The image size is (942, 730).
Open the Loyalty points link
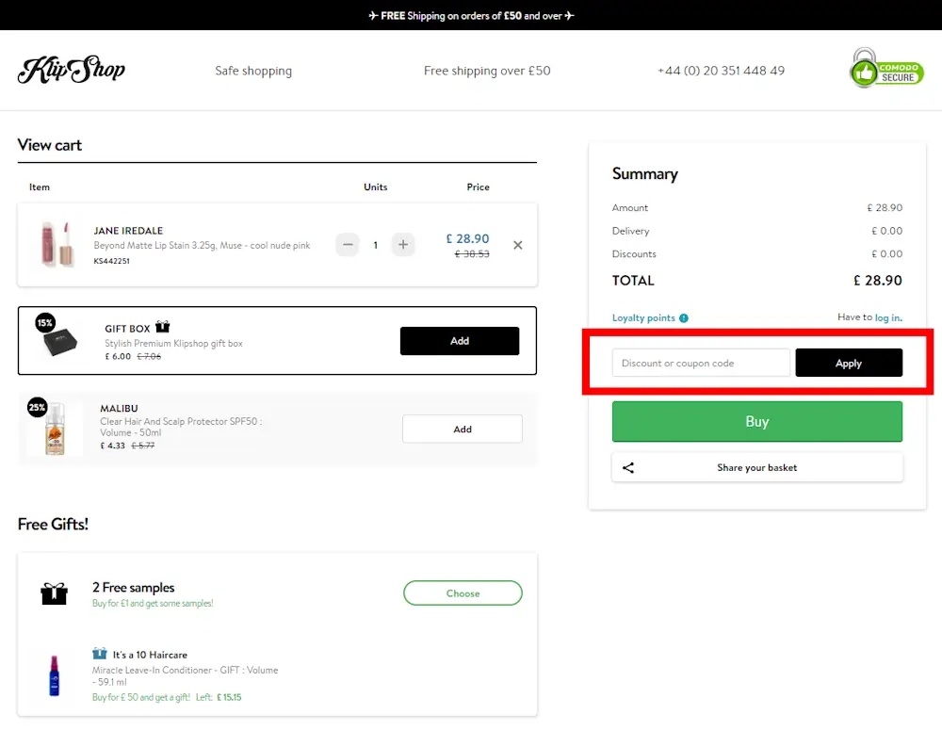(x=643, y=317)
